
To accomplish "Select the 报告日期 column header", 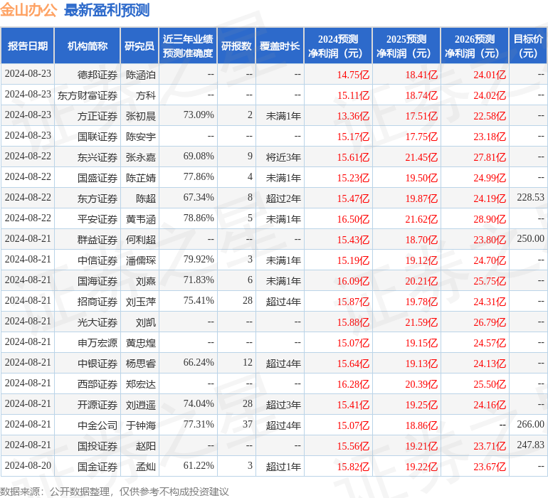I will (28, 46).
